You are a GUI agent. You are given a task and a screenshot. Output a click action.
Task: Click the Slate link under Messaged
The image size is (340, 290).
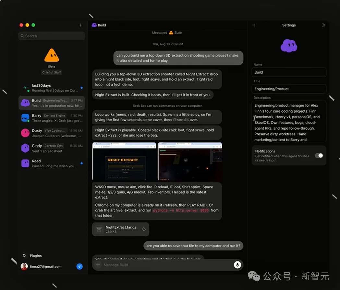click(178, 33)
